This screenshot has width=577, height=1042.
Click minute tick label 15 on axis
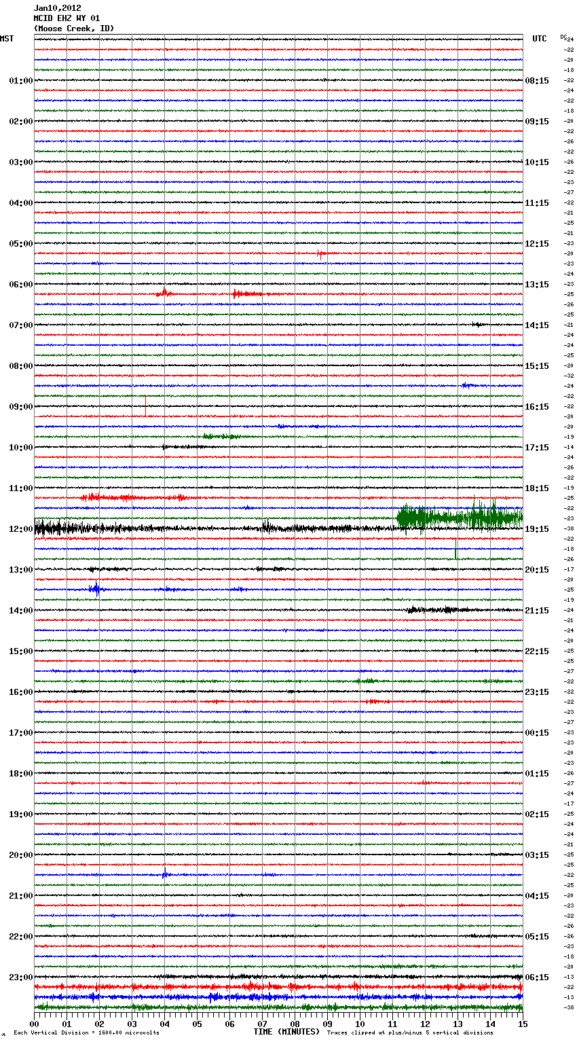click(523, 1024)
